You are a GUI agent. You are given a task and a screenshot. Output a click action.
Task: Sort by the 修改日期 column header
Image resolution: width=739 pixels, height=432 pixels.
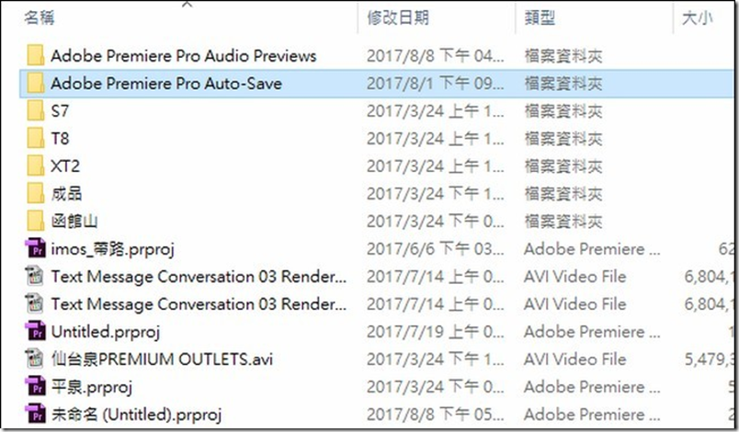(x=398, y=17)
